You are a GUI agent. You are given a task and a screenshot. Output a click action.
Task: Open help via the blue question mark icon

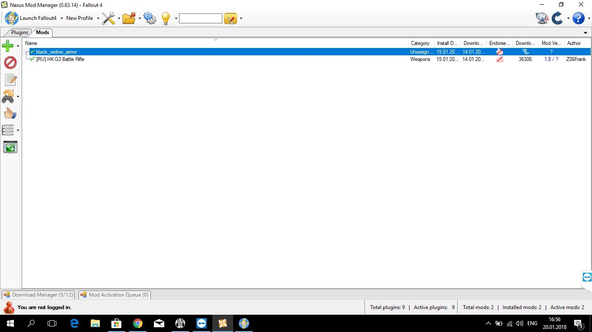click(x=579, y=18)
